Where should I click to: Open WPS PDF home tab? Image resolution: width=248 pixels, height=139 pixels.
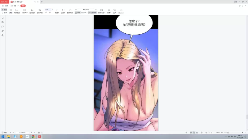5,2
